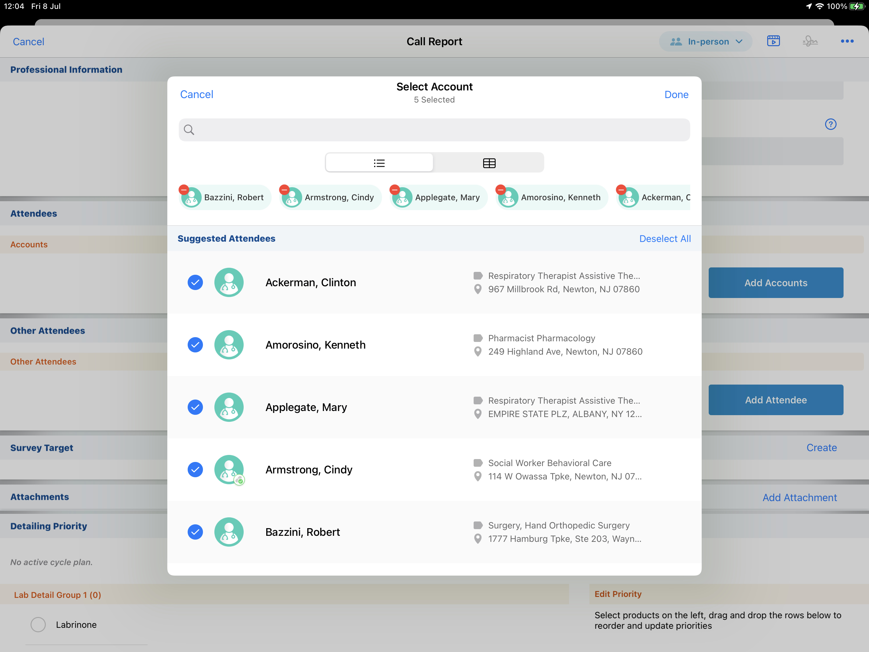Screen dimensions: 869x652
Task: Remove Bazzini, Robert chip with red minus
Action: point(184,190)
